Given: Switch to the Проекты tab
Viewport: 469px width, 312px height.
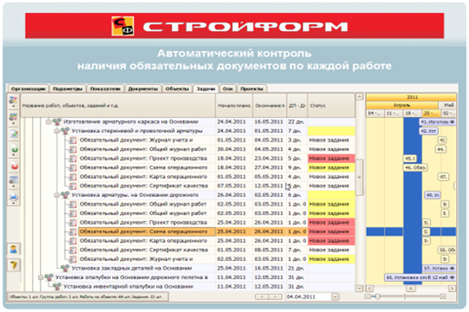Looking at the screenshot, I should [251, 89].
